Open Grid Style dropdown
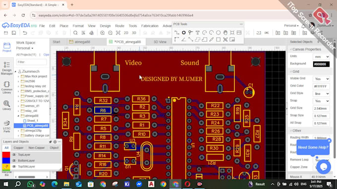337x189 pixels. pos(321,94)
